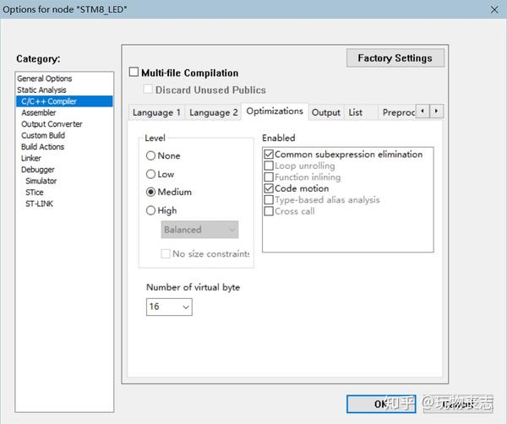Choose Build Actions category
The image size is (507, 424).
coord(43,147)
